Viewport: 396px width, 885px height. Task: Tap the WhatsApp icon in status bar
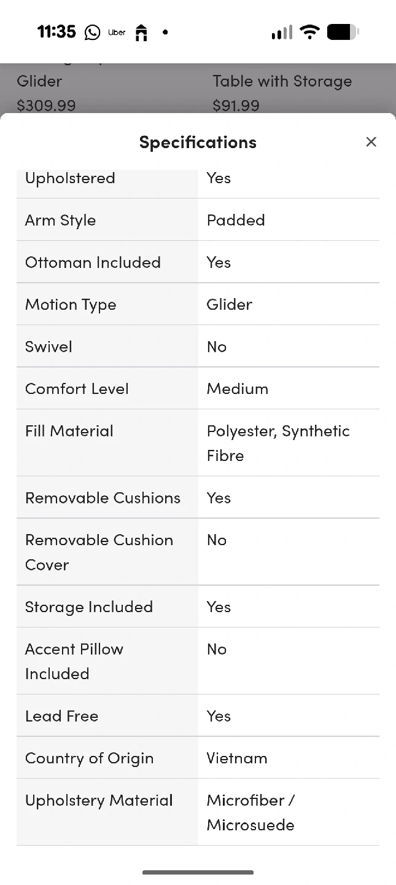point(92,33)
